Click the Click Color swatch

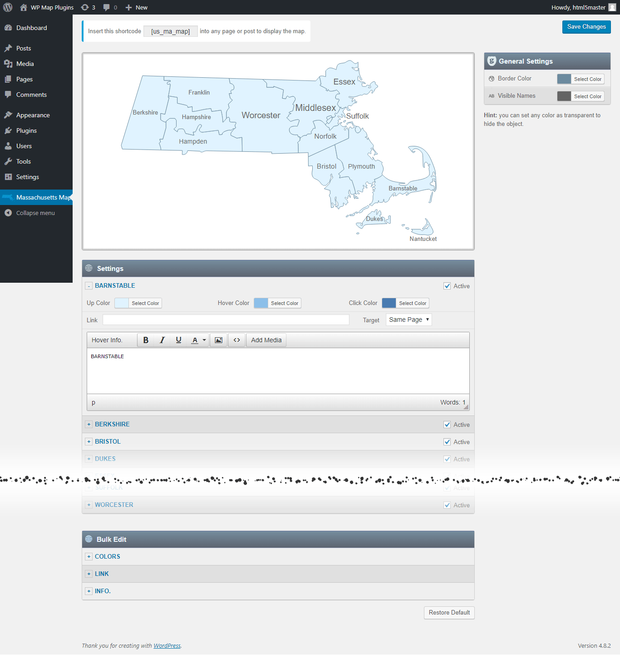[389, 303]
